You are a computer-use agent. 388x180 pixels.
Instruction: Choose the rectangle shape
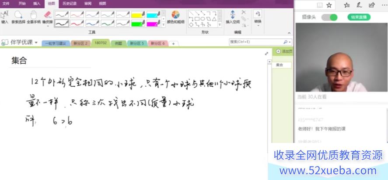pos(197,19)
